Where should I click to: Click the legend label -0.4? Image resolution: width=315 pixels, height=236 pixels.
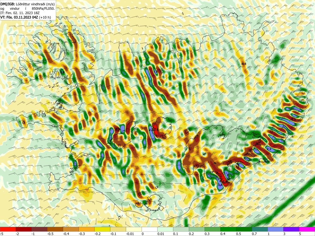coord(66,234)
